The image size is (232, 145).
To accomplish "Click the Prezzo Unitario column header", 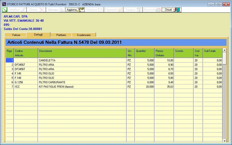I will [164, 53].
